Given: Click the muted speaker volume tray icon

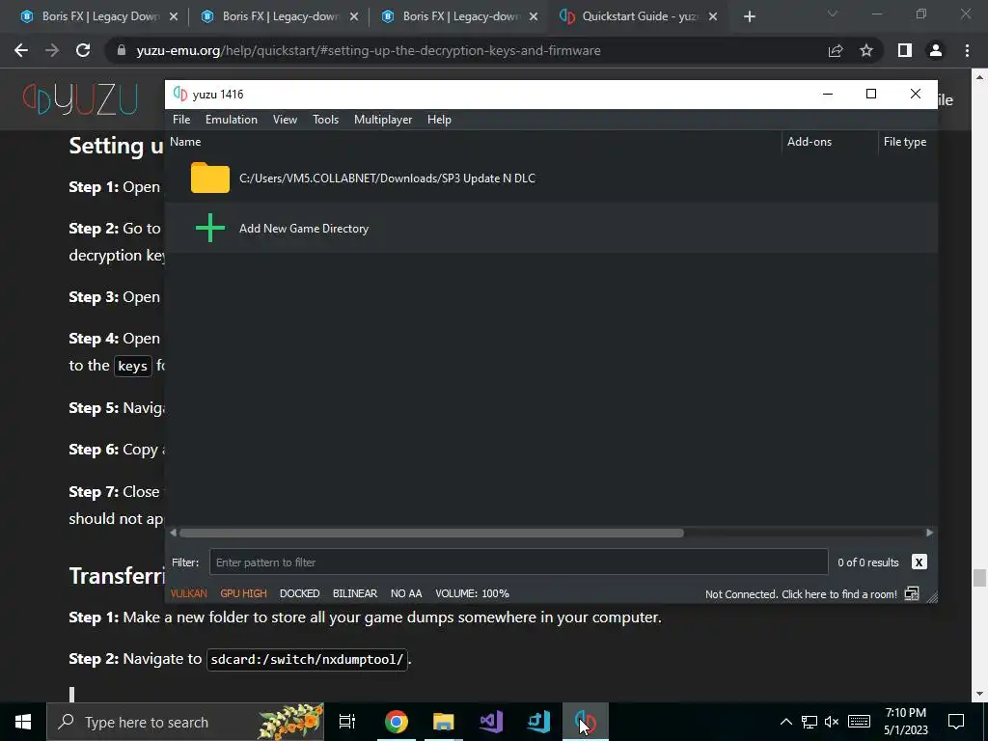Looking at the screenshot, I should tap(832, 722).
